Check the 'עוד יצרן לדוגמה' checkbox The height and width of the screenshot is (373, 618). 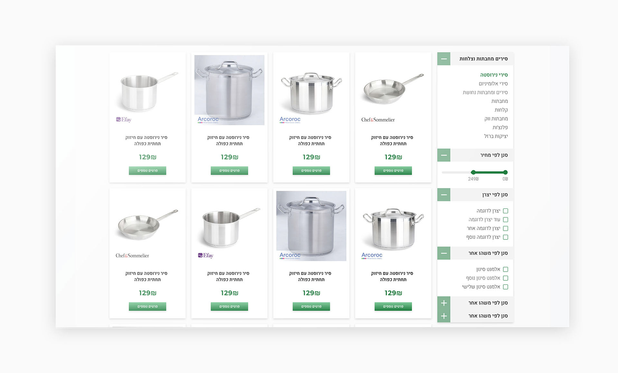tap(505, 220)
